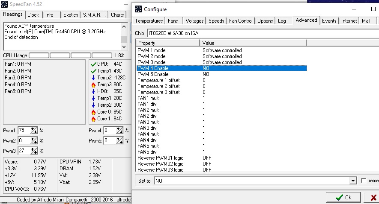Screen dimensions: 379x204
Task: Click the CPU Usage first core bar
Action: 39,55
